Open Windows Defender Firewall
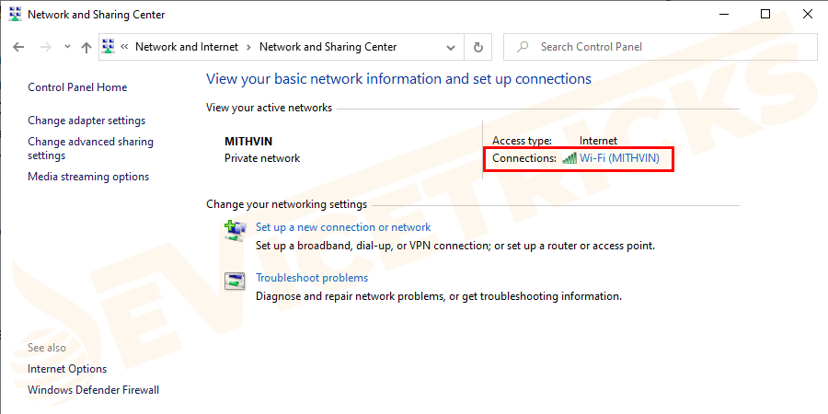828x414 pixels. click(x=94, y=390)
